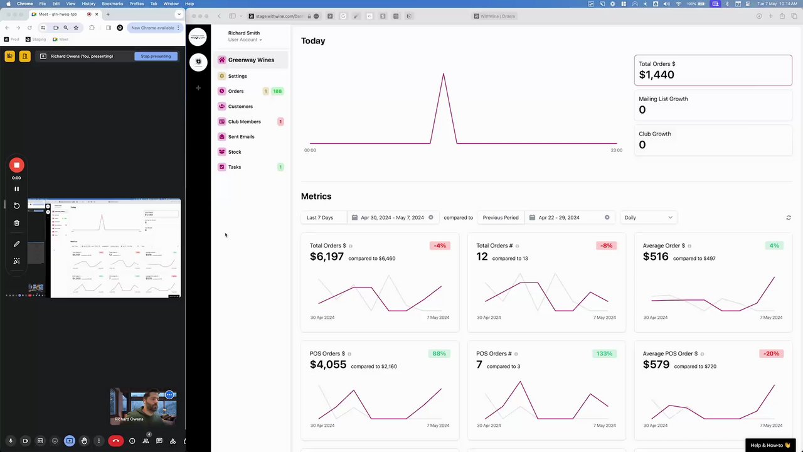Open the Apple menu

pyautogui.click(x=8, y=4)
